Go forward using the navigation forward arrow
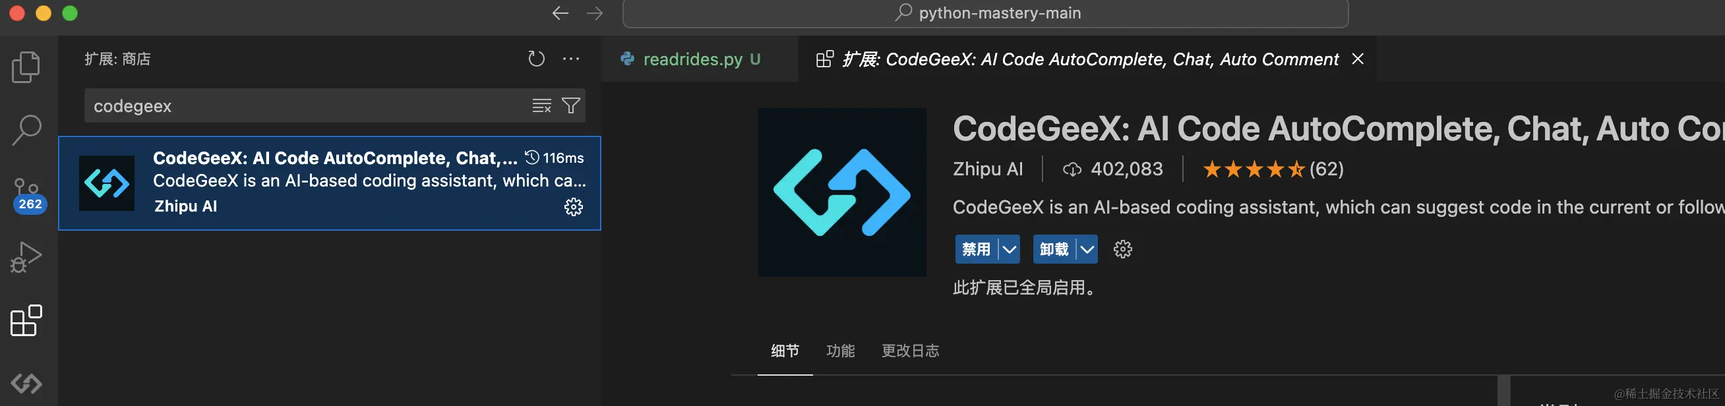This screenshot has width=1725, height=406. pos(595,13)
